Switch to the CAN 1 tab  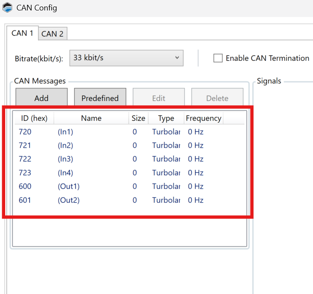[22, 33]
